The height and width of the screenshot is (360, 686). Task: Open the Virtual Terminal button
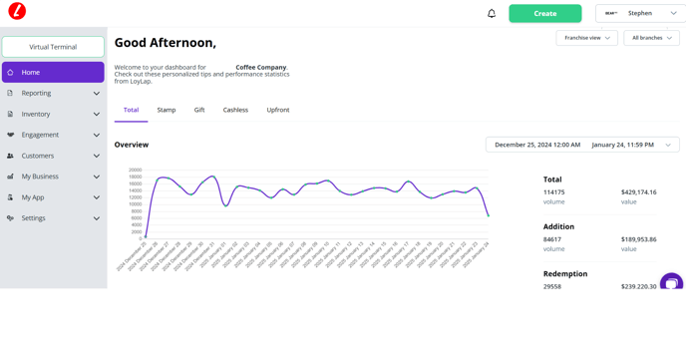coord(53,47)
